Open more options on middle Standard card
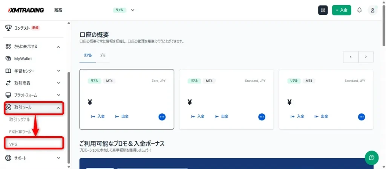386x169 pixels. tap(262, 117)
